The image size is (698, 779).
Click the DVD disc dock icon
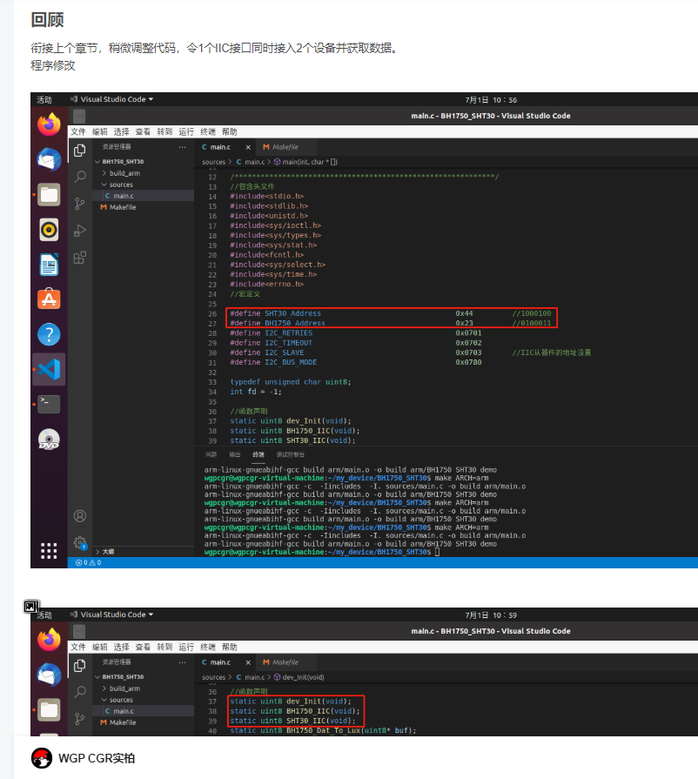point(49,440)
